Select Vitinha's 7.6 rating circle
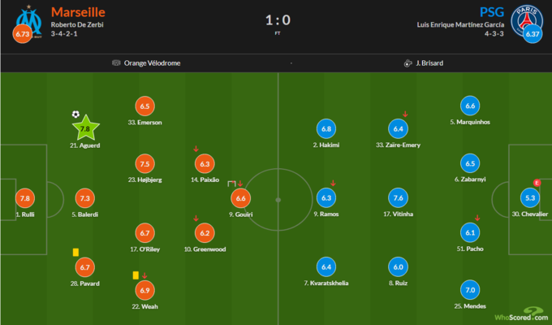Image resolution: width=552 pixels, height=325 pixels. [x=398, y=198]
